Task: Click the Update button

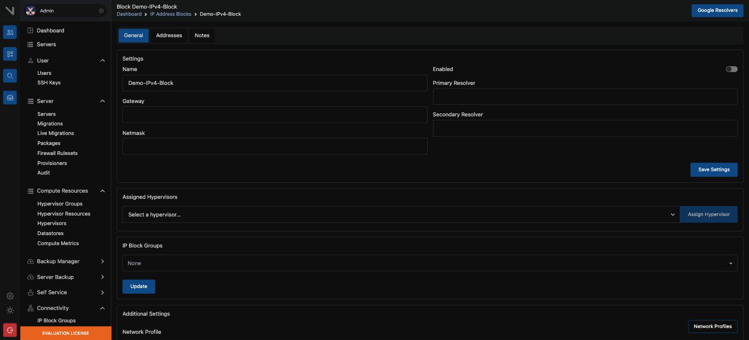Action: (139, 287)
